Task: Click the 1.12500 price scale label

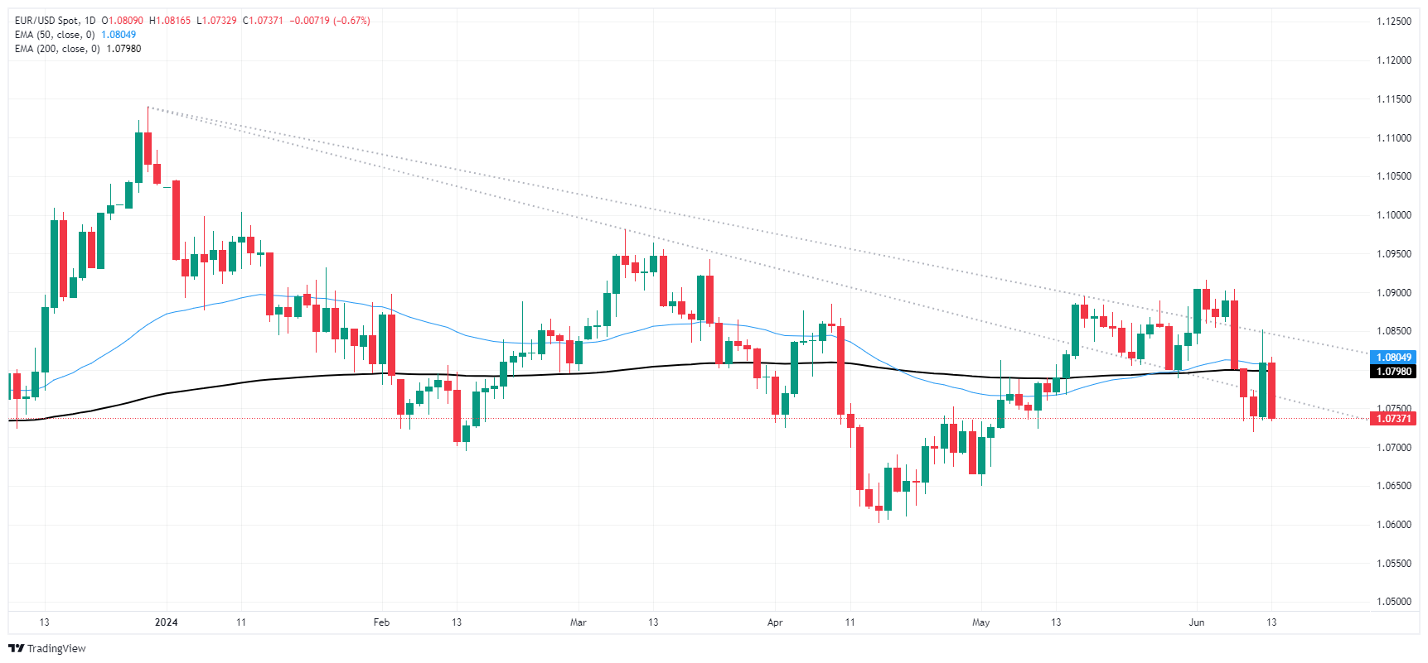Action: [1393, 22]
